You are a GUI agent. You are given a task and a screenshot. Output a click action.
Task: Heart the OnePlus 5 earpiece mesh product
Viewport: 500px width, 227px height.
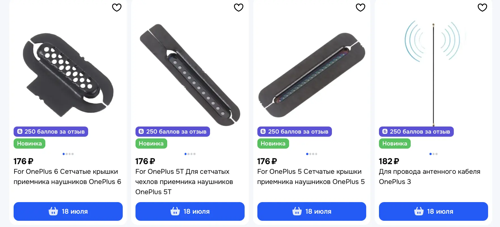361,7
